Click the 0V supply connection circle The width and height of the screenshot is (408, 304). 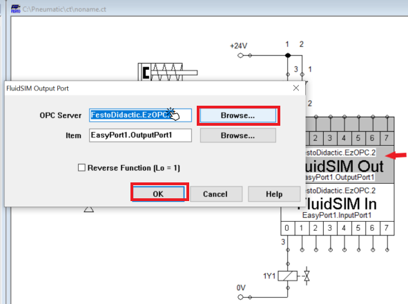(240, 297)
